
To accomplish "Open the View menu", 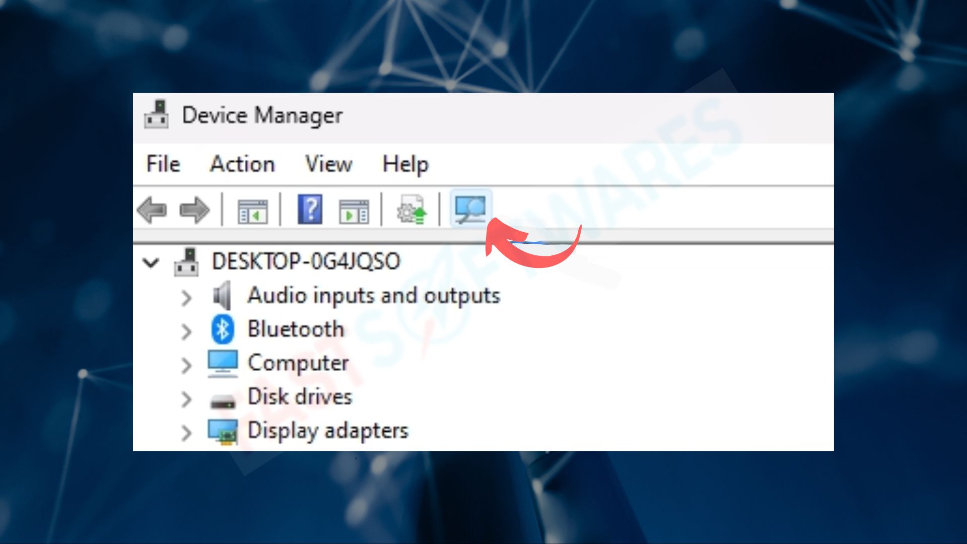I will coord(328,164).
